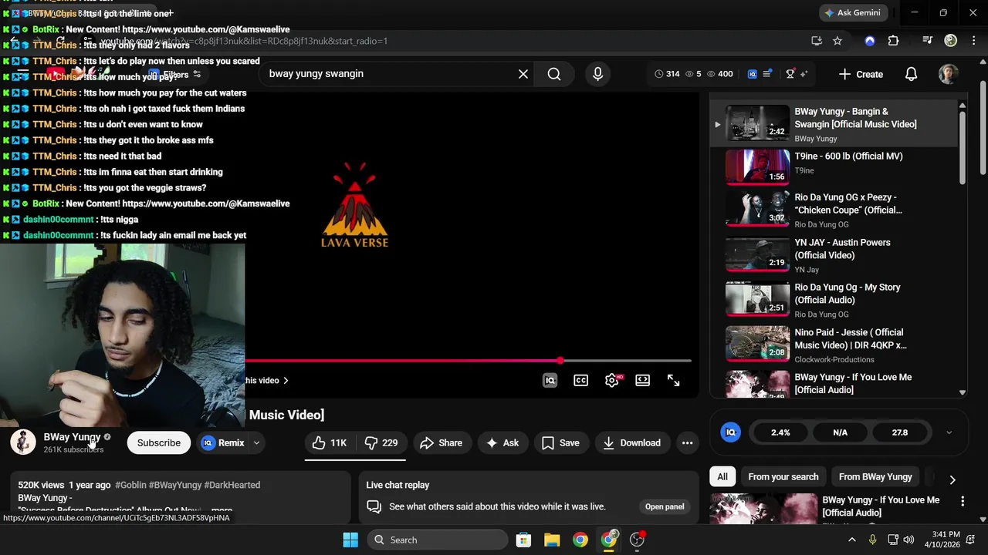Expand the Remix dropdown arrow
The image size is (988, 555).
point(256,442)
